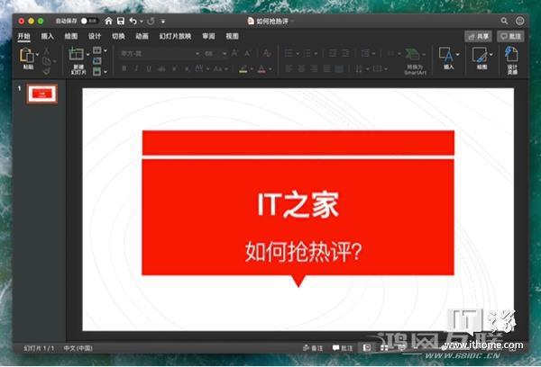Screen dimensions: 541x367
Task: Click the numbered list icon
Action: pos(307,53)
